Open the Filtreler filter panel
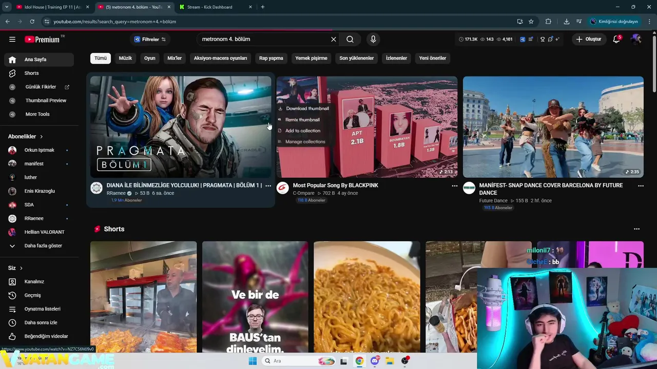The width and height of the screenshot is (657, 369). pyautogui.click(x=150, y=39)
